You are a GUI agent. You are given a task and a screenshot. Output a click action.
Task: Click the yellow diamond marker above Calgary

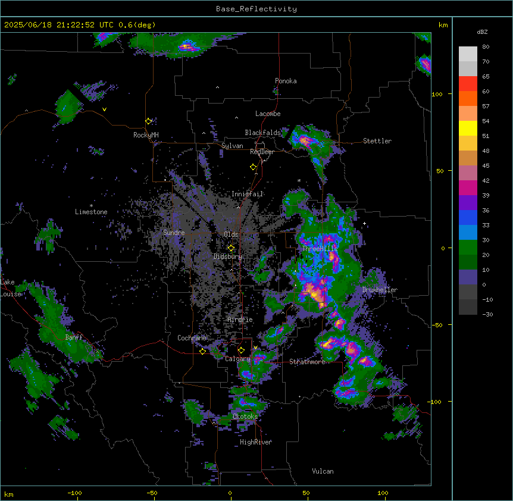pos(241,350)
